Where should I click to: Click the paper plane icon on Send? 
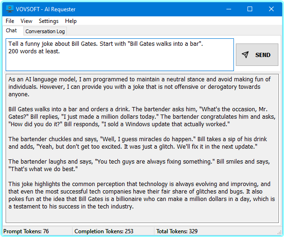245,55
